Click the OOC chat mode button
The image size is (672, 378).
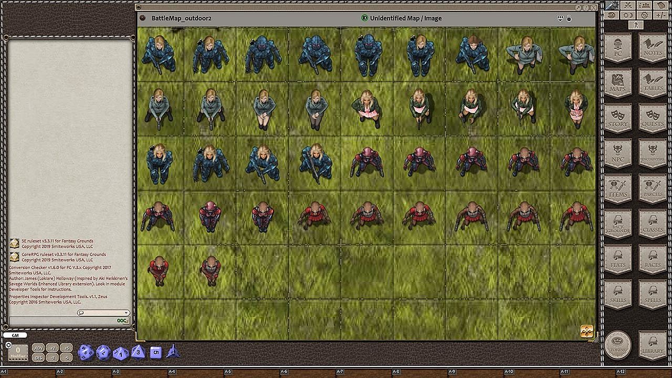pos(123,321)
